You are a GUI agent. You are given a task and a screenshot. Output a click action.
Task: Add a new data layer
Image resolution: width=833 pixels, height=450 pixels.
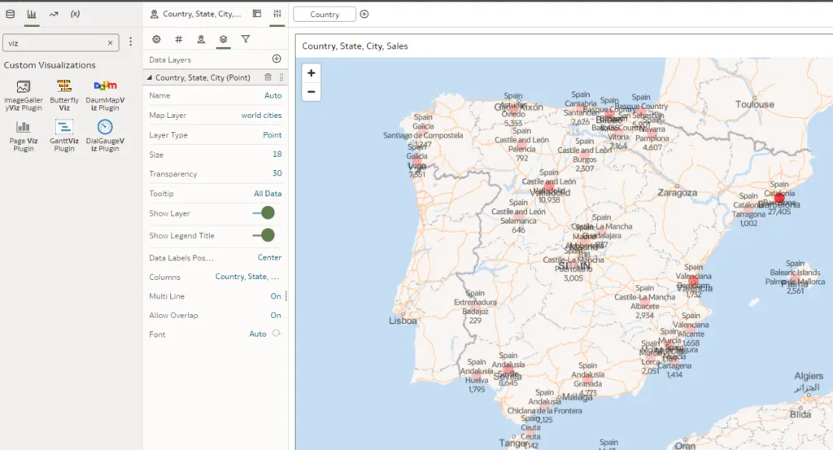pos(277,59)
